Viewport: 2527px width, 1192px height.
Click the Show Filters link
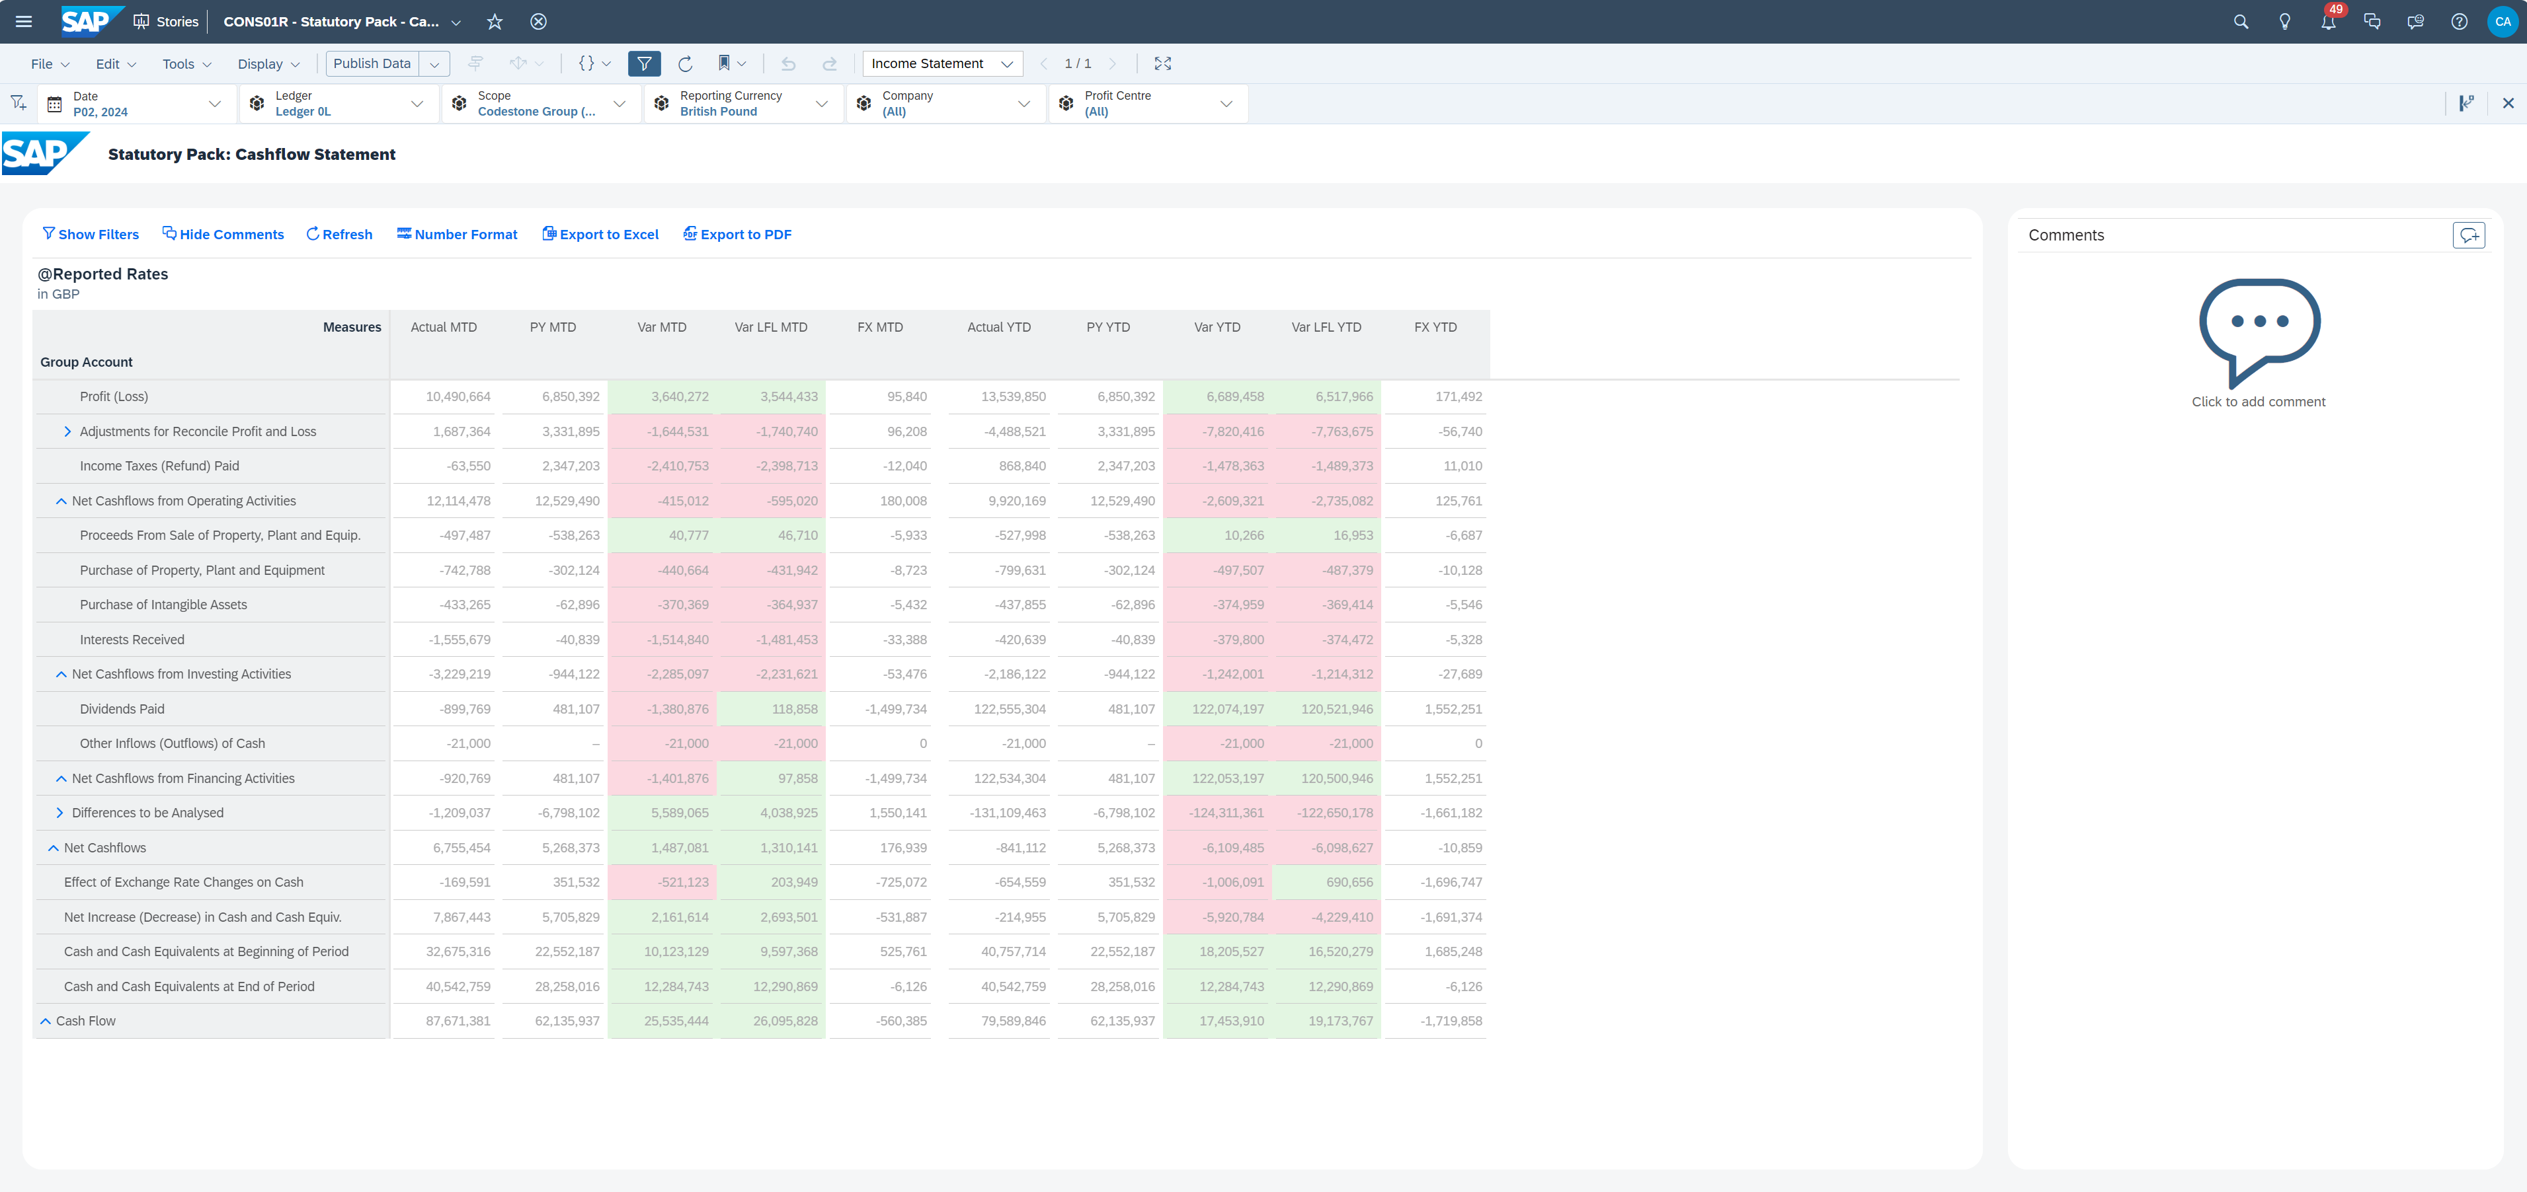[x=90, y=235]
